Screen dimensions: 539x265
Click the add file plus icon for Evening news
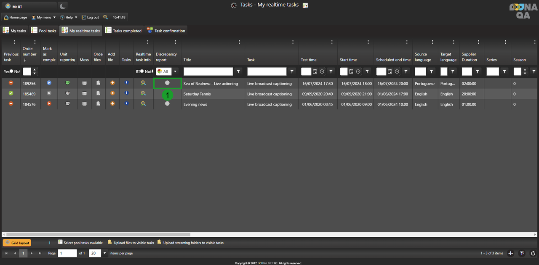[x=112, y=104]
